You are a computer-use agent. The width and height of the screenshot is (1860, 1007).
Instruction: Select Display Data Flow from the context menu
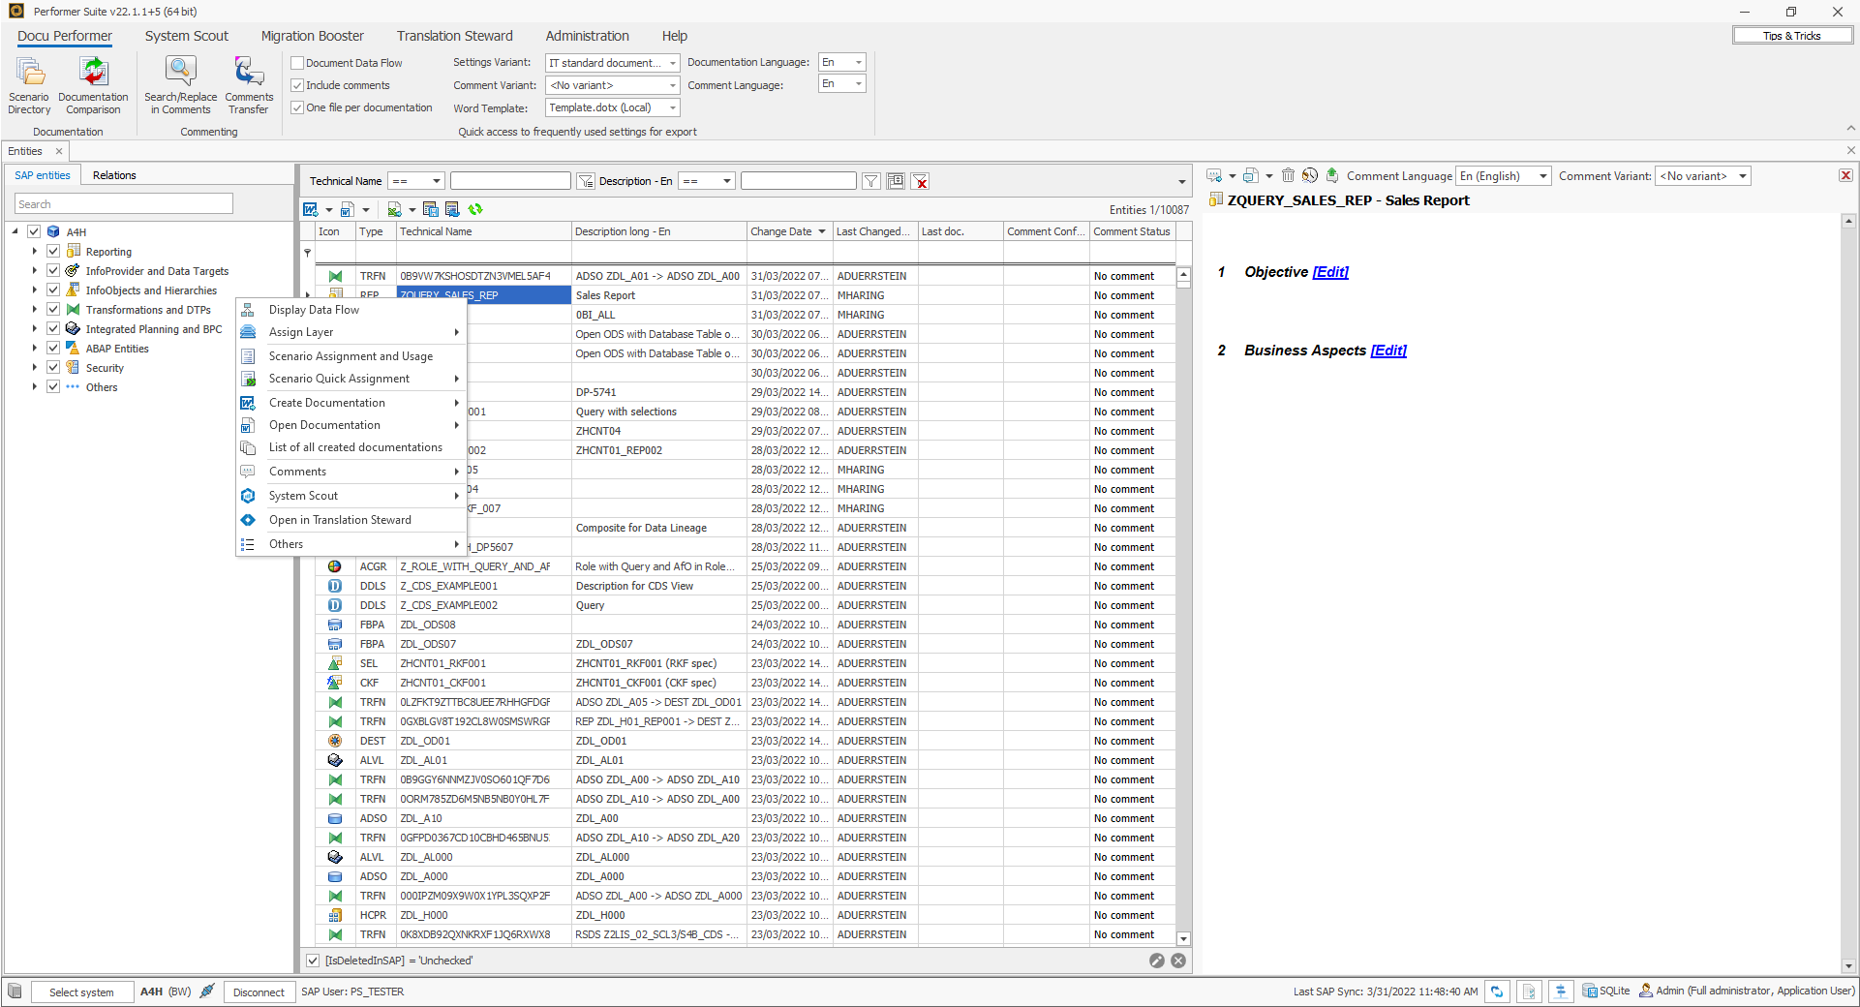coord(312,310)
